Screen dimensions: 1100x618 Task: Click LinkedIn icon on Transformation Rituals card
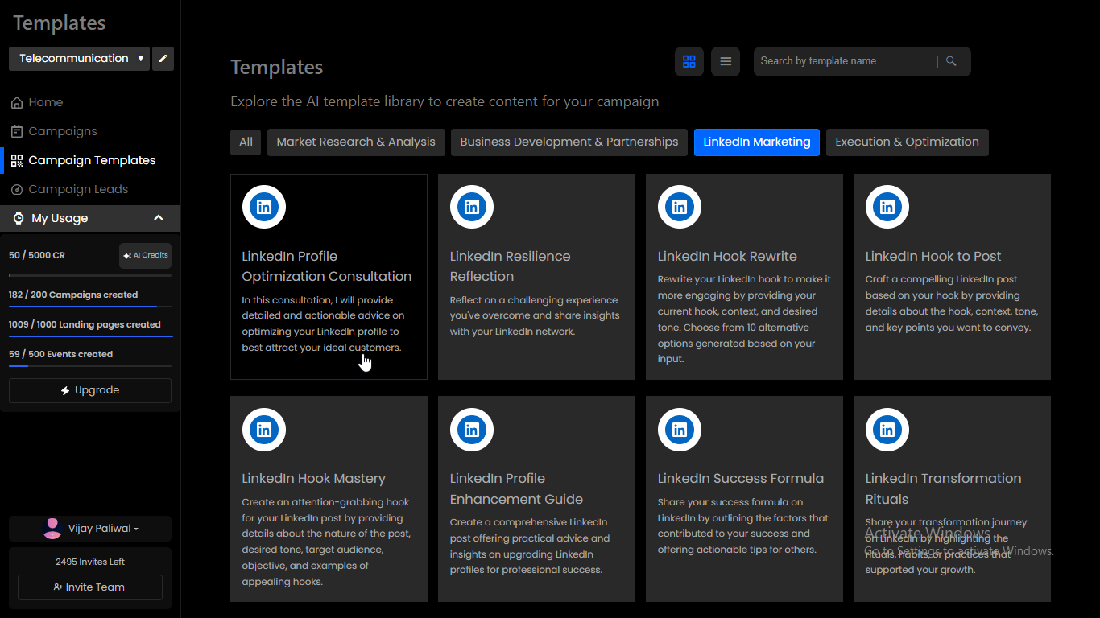(x=887, y=429)
